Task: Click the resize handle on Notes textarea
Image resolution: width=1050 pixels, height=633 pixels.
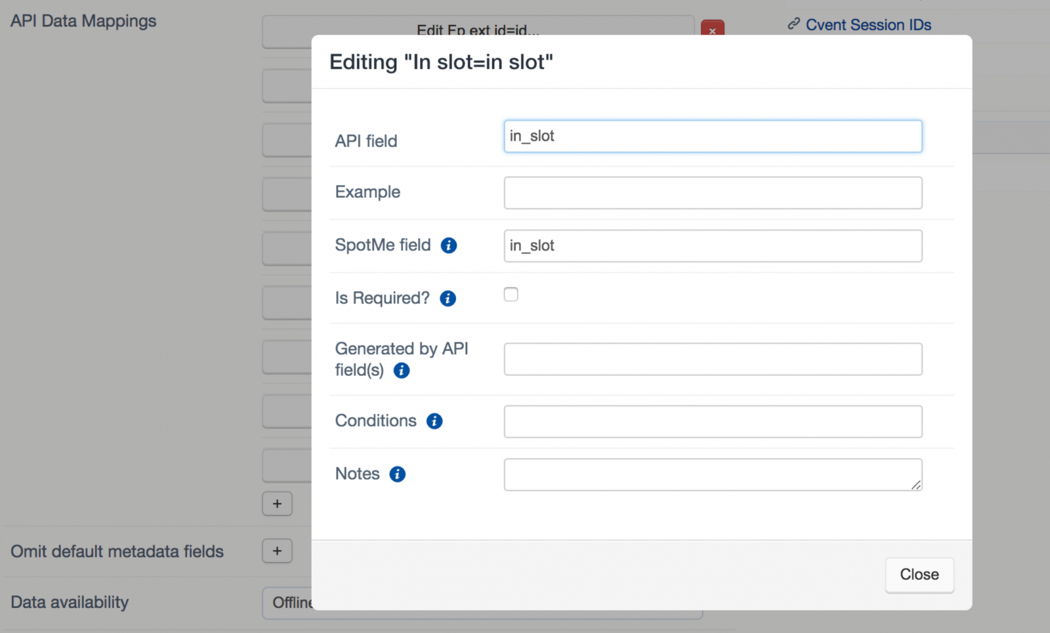Action: pos(916,485)
